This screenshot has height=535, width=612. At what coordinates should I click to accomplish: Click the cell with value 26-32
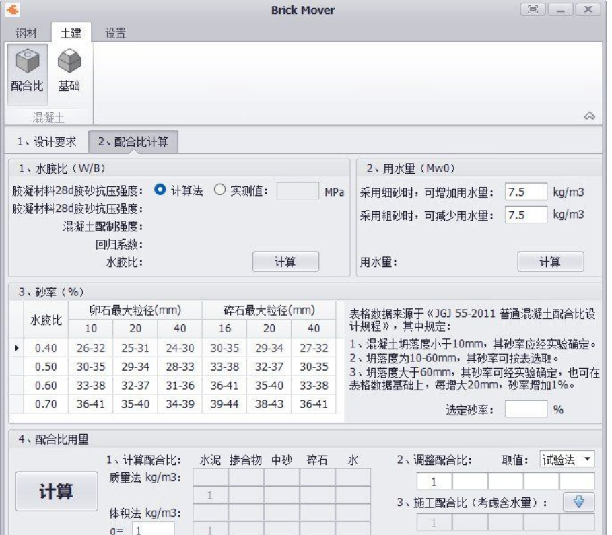click(x=90, y=348)
